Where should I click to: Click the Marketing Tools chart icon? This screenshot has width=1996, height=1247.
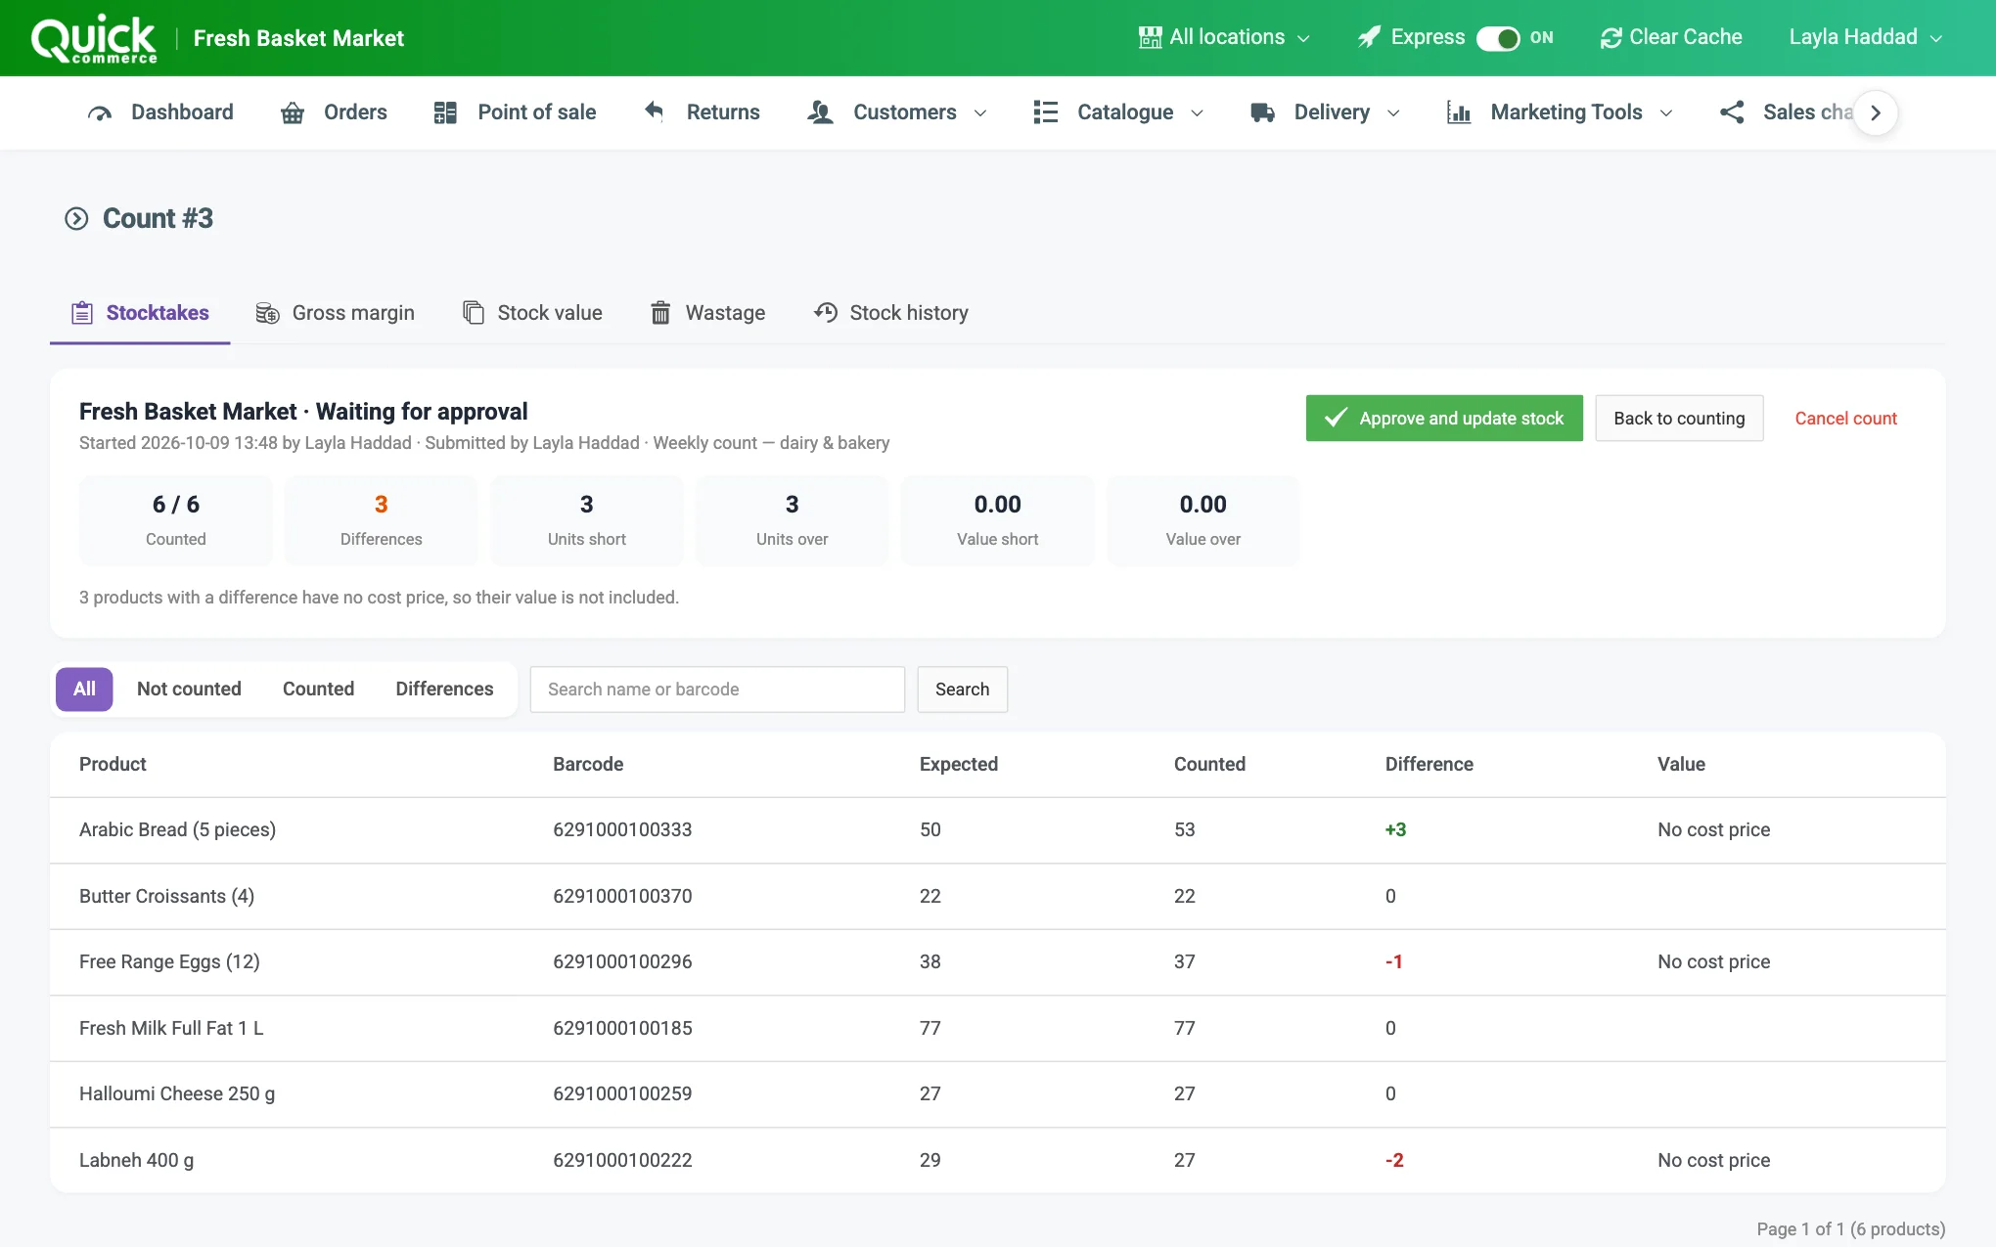click(x=1459, y=112)
